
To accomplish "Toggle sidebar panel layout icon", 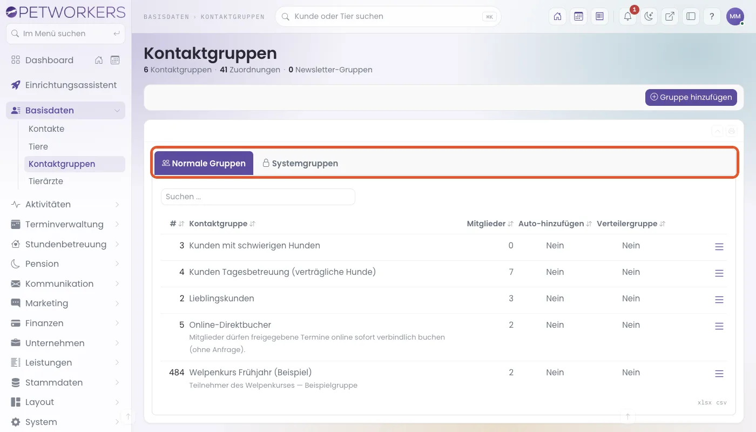I will point(691,17).
